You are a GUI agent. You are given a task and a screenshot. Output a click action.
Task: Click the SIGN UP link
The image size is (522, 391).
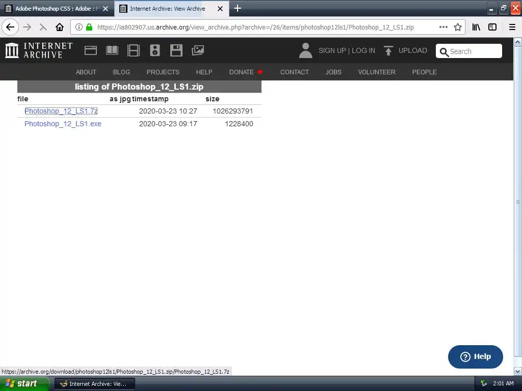coord(332,50)
